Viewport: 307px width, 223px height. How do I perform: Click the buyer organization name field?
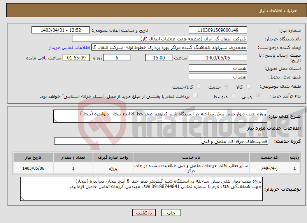click(160, 39)
